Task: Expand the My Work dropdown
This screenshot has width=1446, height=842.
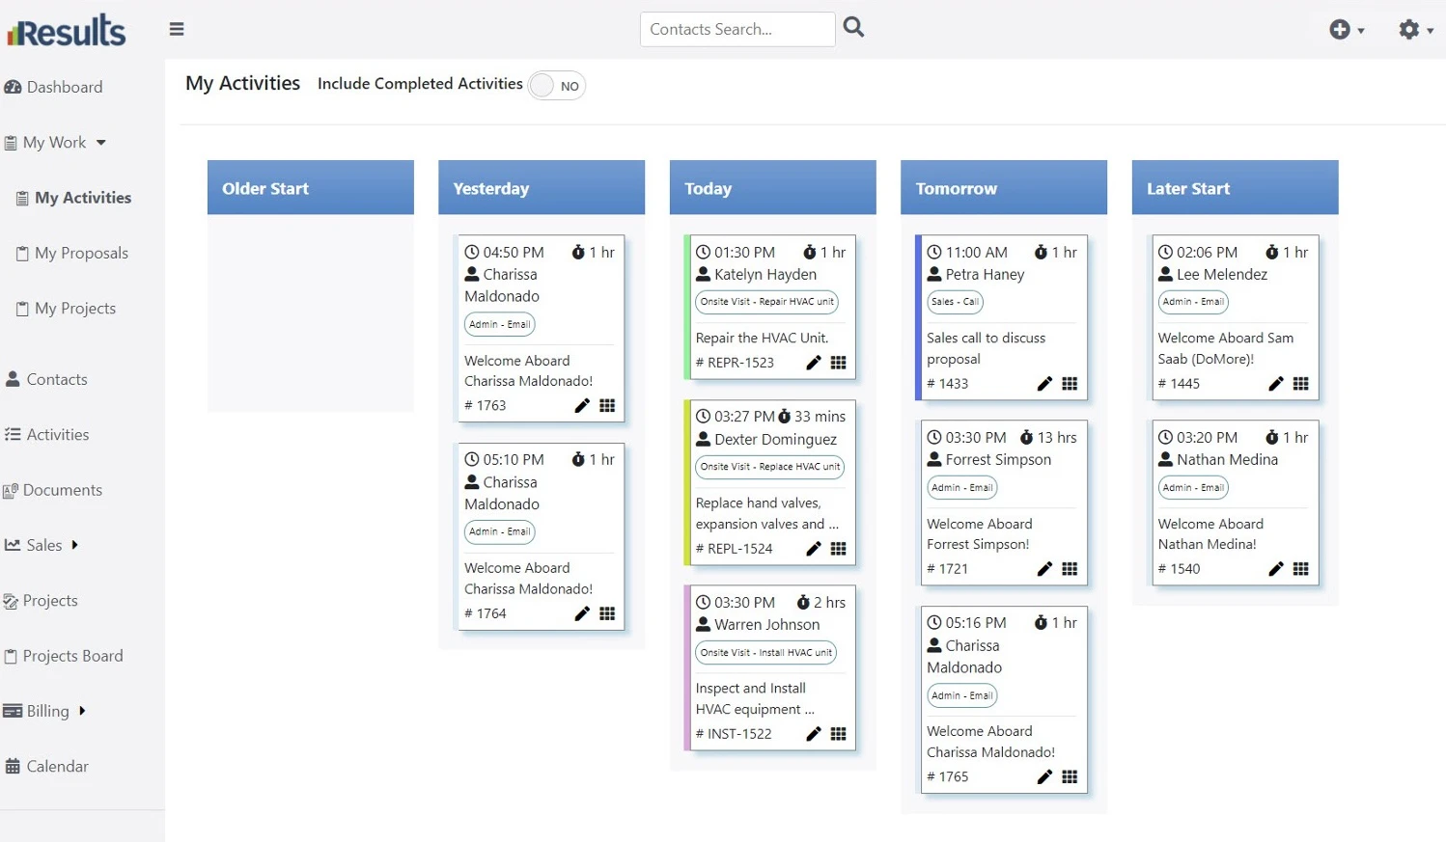Action: tap(102, 142)
